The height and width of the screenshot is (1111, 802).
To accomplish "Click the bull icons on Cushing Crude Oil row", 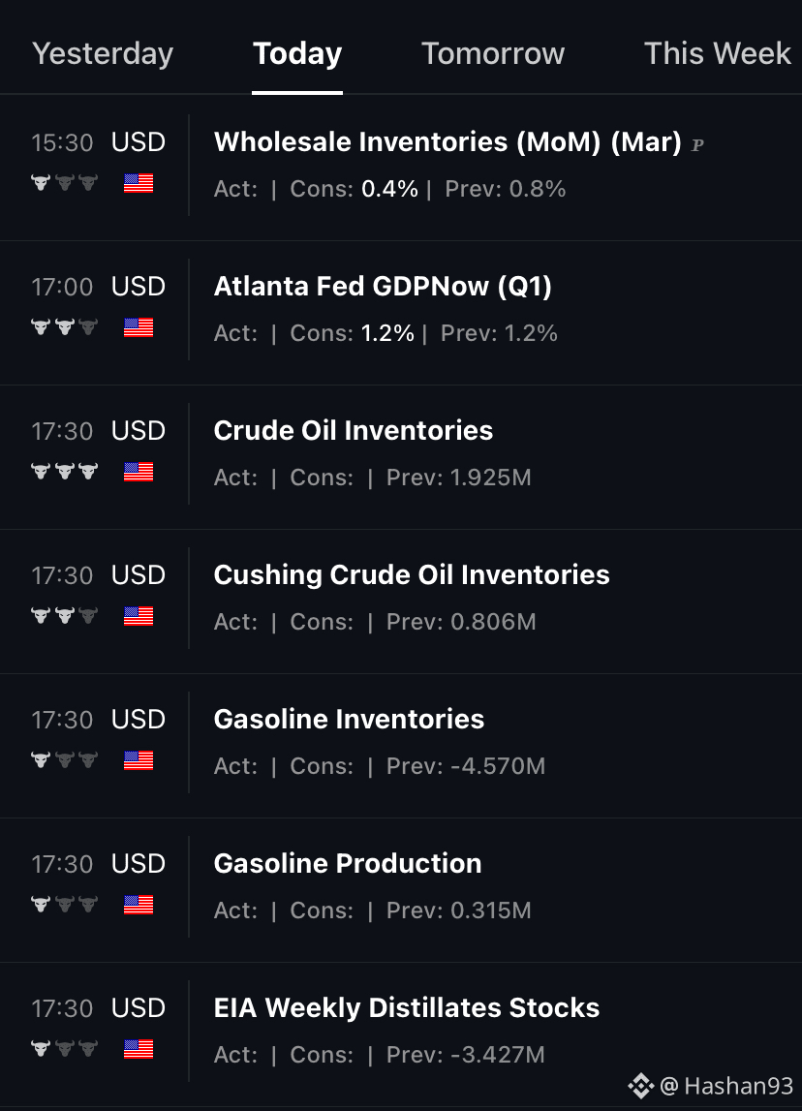I will coord(65,616).
